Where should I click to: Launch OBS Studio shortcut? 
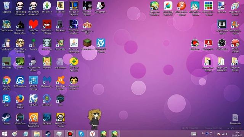click(x=222, y=45)
